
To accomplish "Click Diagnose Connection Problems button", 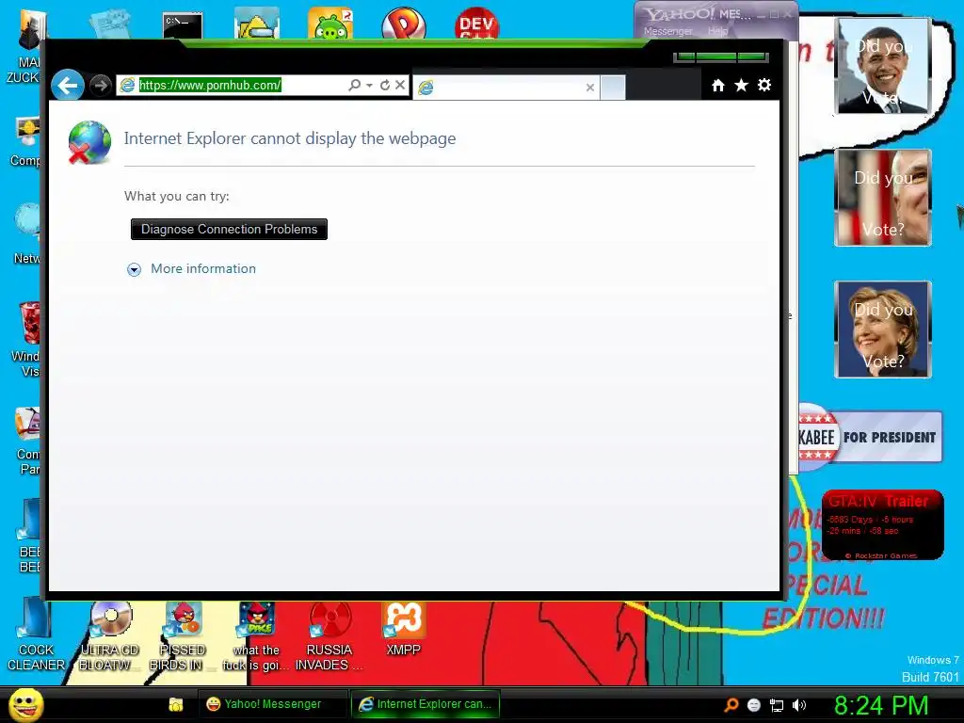I will tap(230, 230).
